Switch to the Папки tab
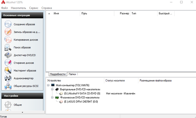 click(72, 74)
